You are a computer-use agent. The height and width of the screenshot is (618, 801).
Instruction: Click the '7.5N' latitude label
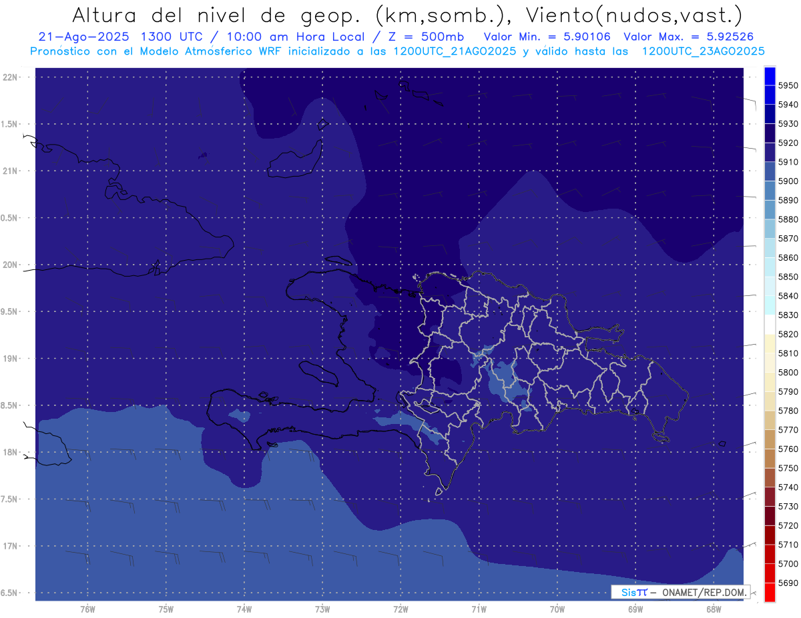(10, 500)
